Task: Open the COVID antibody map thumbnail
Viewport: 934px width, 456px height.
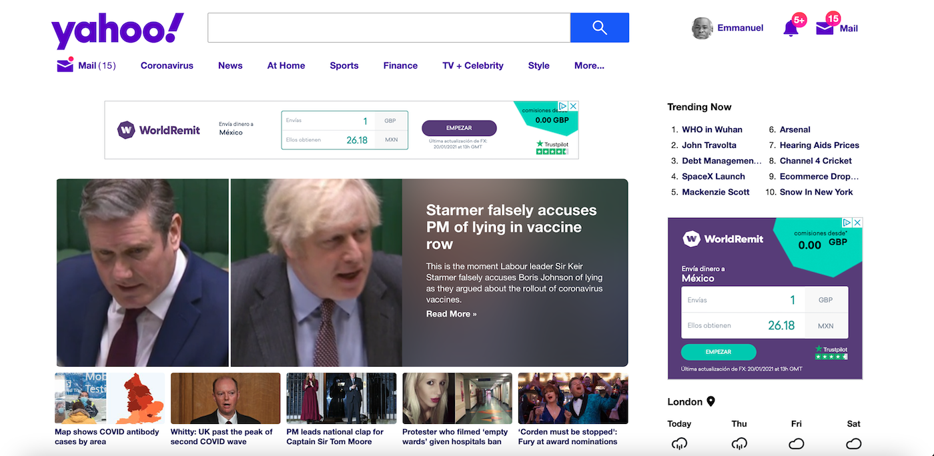Action: tap(109, 399)
